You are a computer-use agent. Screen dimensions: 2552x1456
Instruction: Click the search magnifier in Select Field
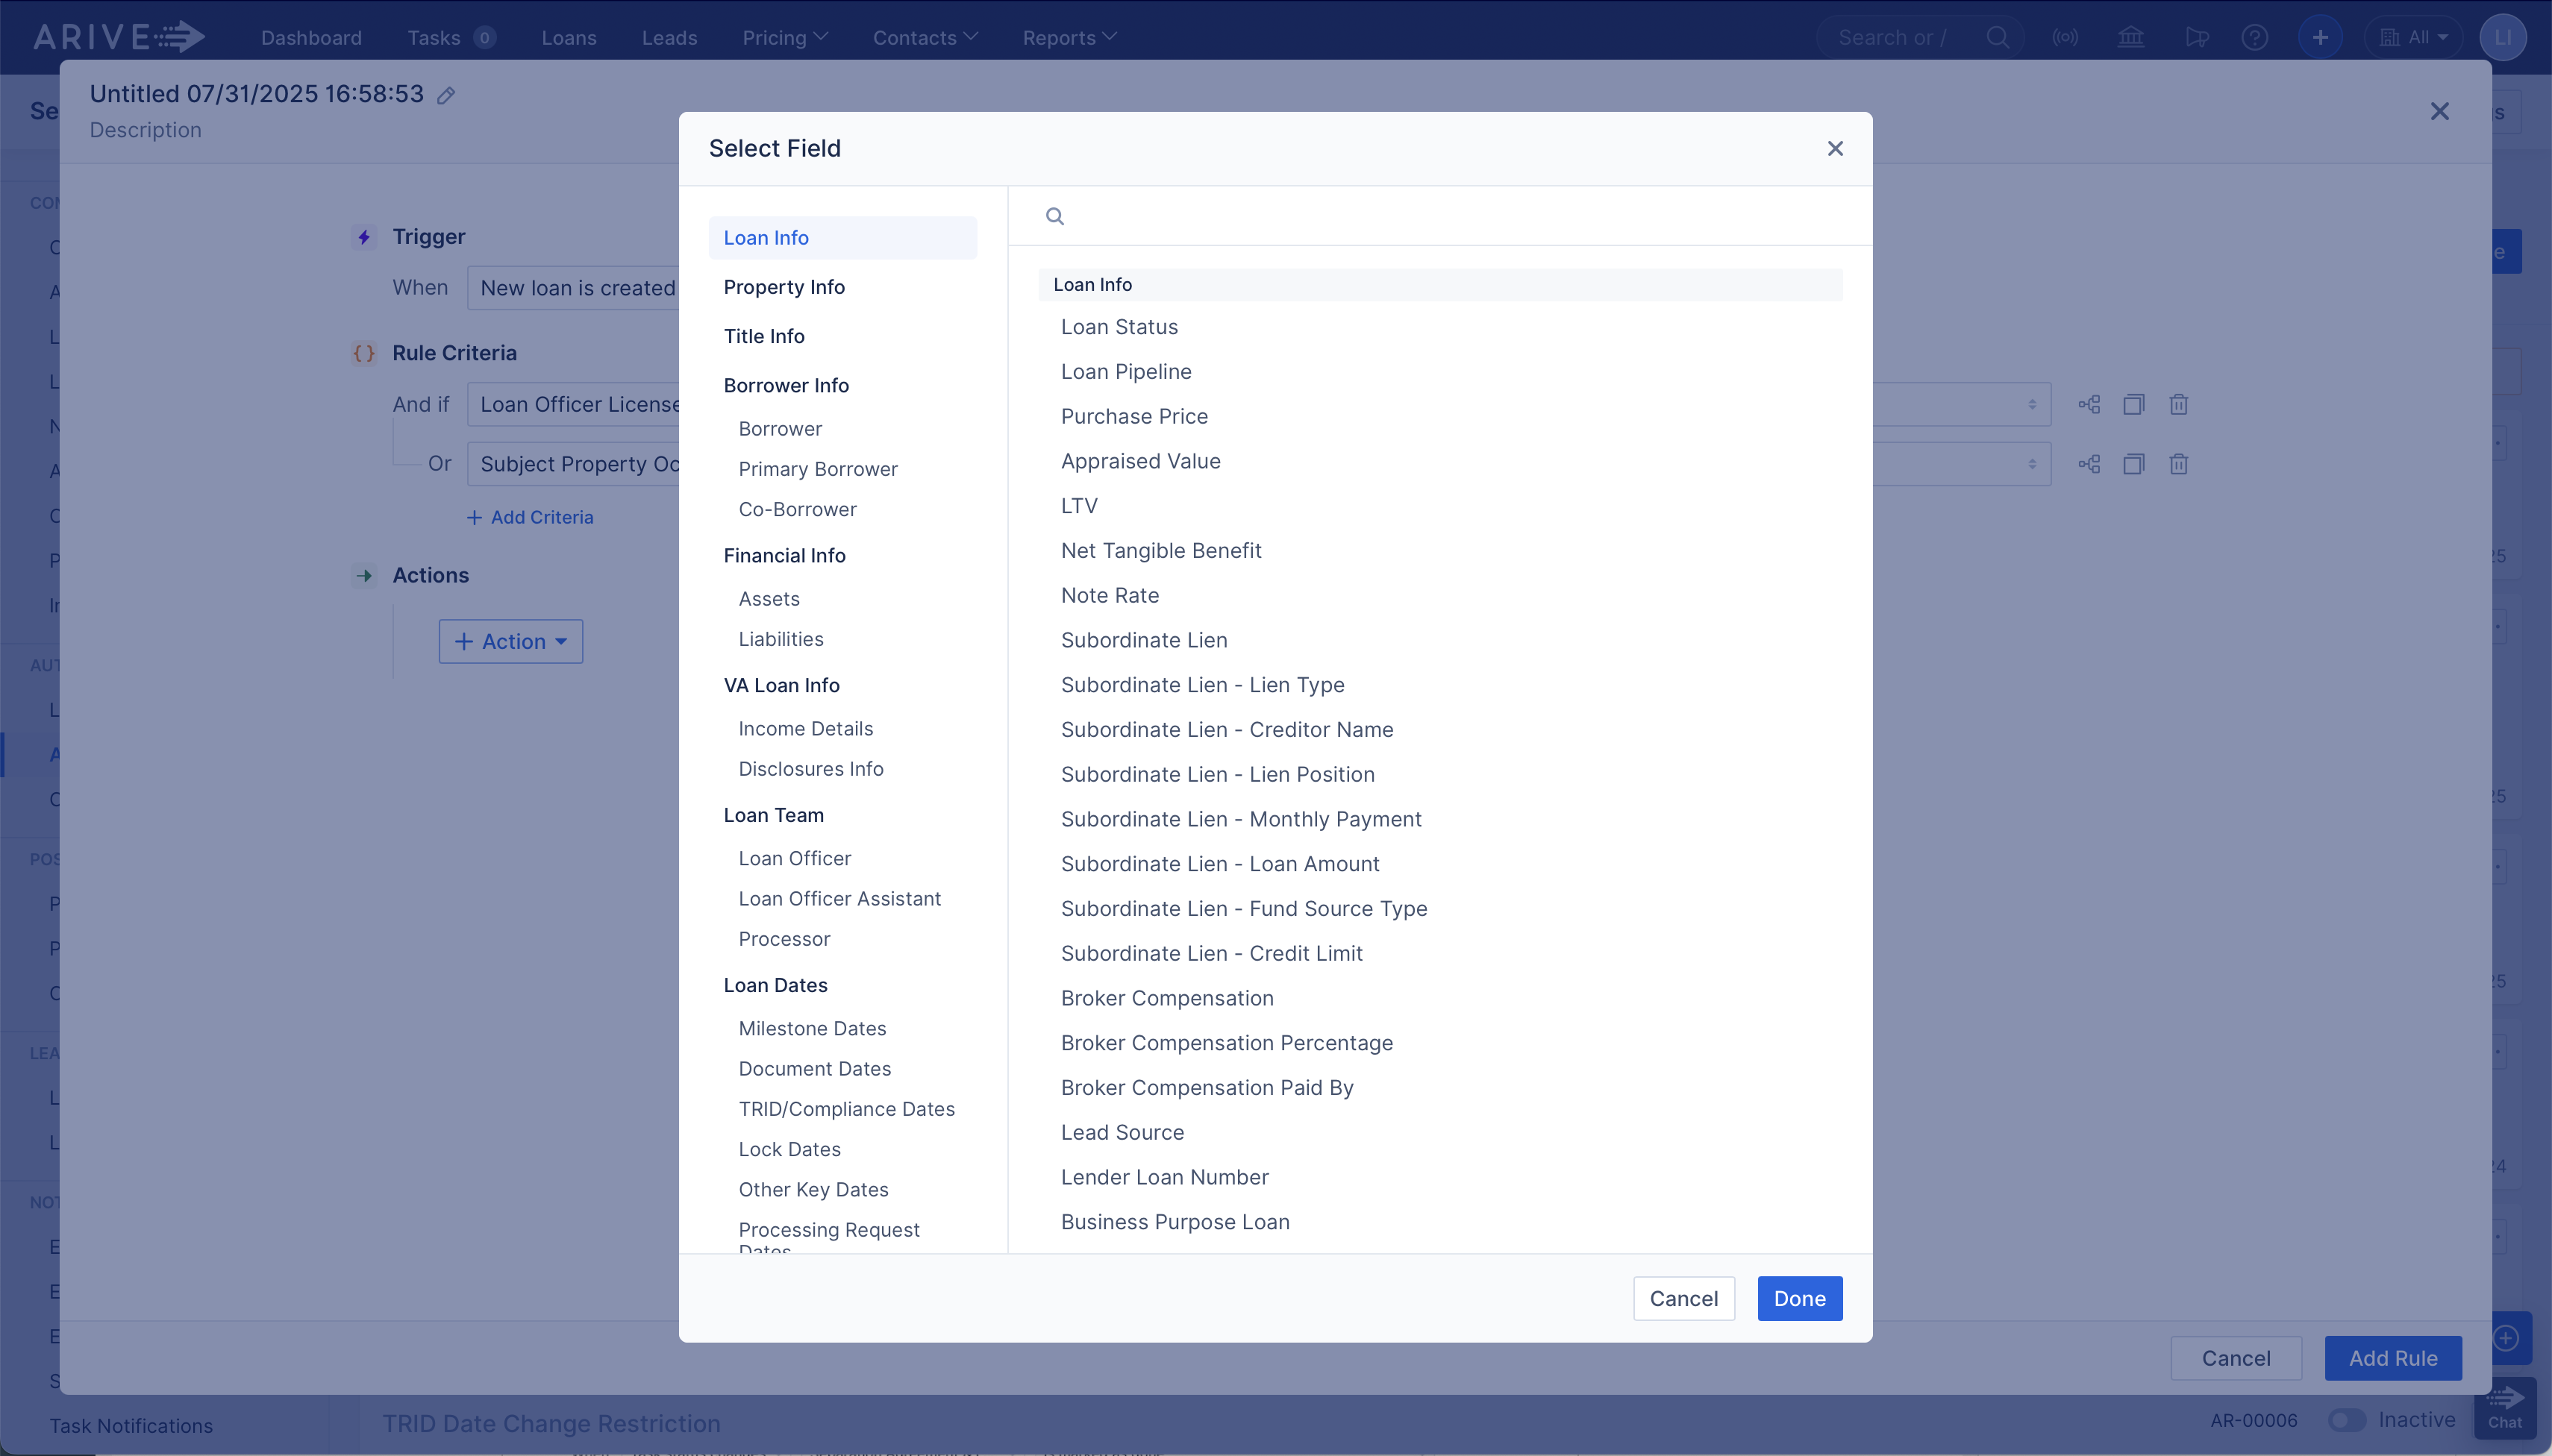click(x=1054, y=216)
